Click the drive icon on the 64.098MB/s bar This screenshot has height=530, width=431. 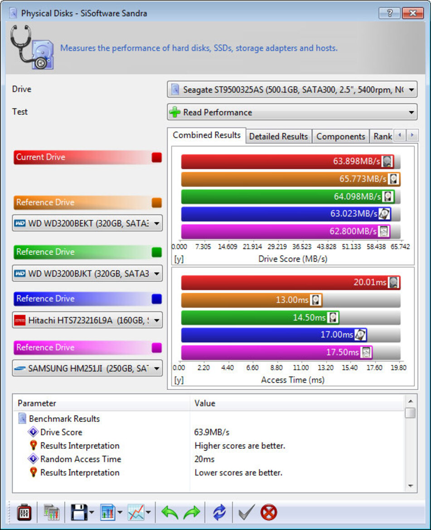388,197
